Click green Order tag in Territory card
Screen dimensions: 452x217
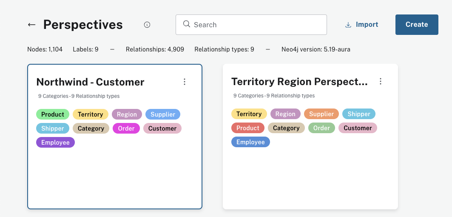tap(321, 128)
